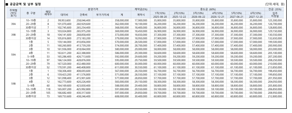Click the land cost '158,306,400'
The image size is (292, 113).
point(64,71)
